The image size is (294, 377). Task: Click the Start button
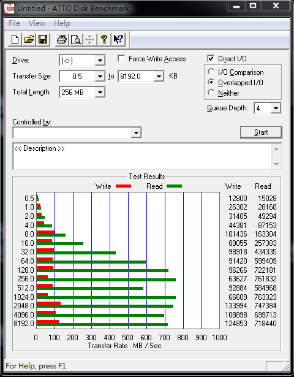tap(261, 132)
